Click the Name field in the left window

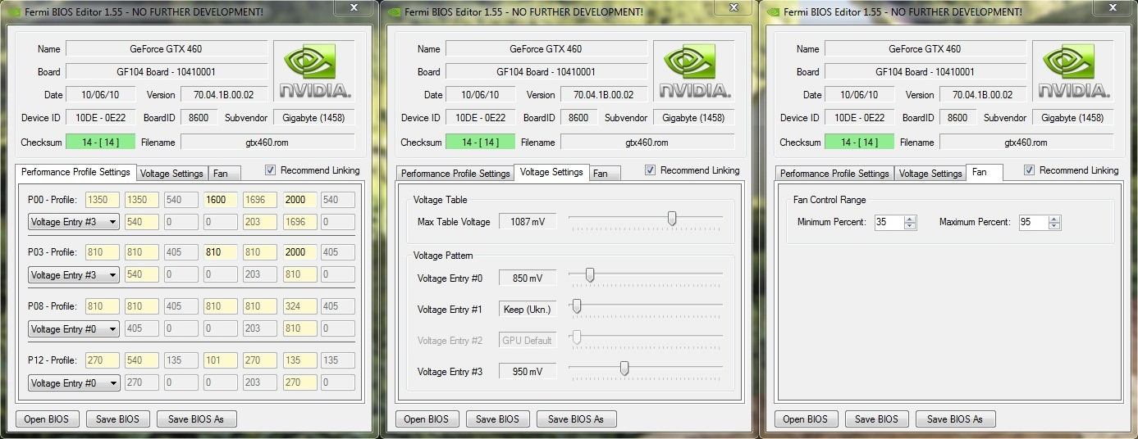pos(167,49)
